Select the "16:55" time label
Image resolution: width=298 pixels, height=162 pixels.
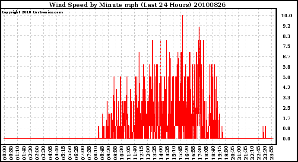193,153
